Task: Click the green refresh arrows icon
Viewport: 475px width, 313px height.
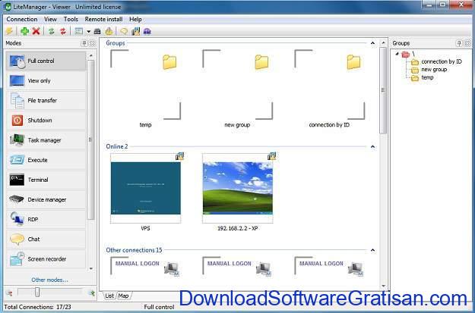Action: click(51, 31)
